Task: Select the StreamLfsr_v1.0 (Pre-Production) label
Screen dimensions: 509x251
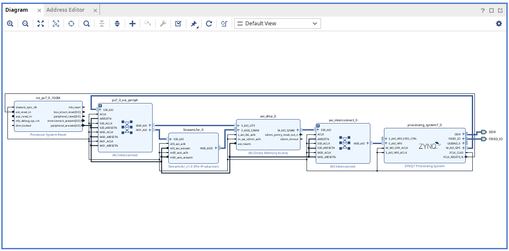Action: pyautogui.click(x=193, y=166)
